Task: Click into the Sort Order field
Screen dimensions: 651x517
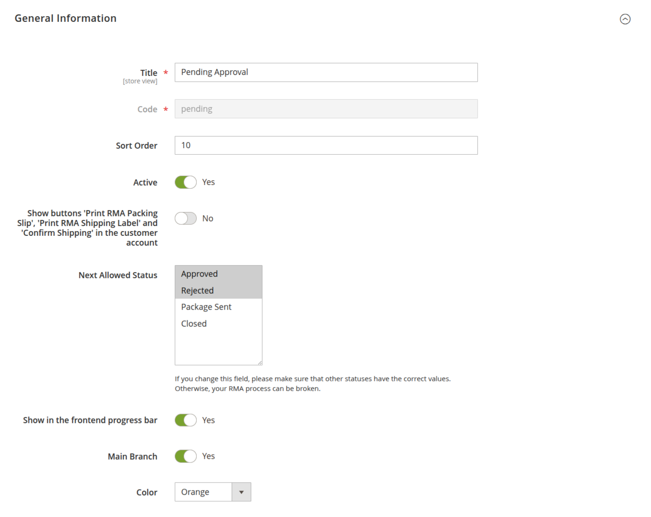Action: pyautogui.click(x=325, y=145)
